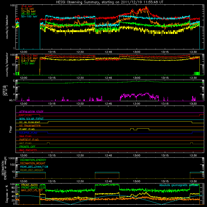
Task: Select the orange 0.3-0.8 MeV legend label
Action: pos(29,58)
